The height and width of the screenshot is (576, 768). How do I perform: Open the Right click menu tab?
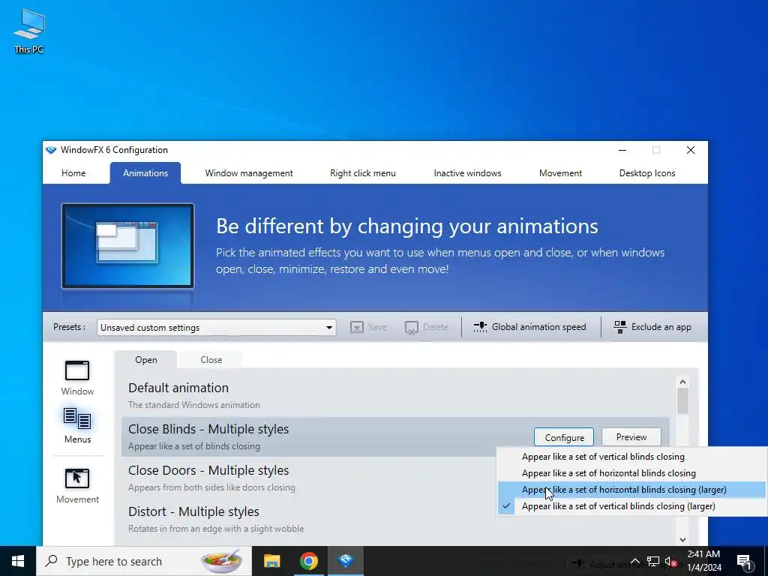click(x=363, y=173)
